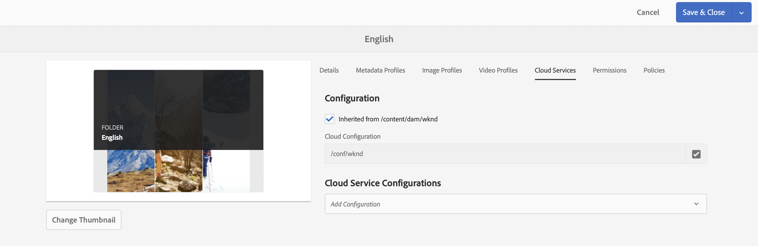
Task: Switch to the Details tab
Action: click(x=329, y=70)
